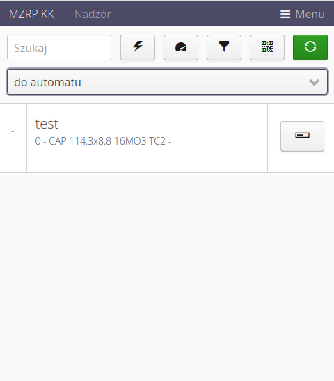Open the Menu label in the header
This screenshot has width=334, height=381.
click(x=310, y=14)
